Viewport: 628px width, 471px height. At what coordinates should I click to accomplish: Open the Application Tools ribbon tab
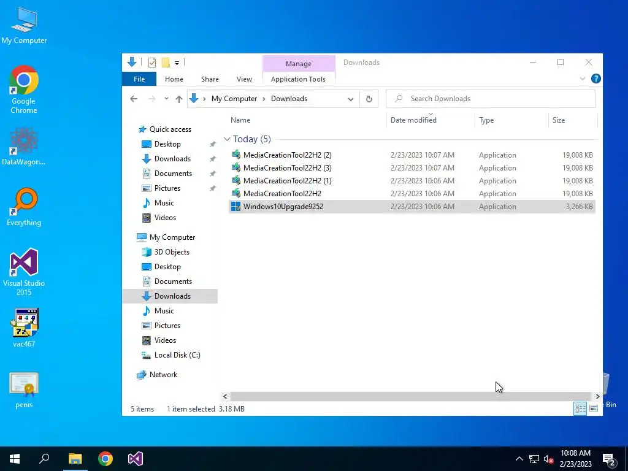[299, 79]
